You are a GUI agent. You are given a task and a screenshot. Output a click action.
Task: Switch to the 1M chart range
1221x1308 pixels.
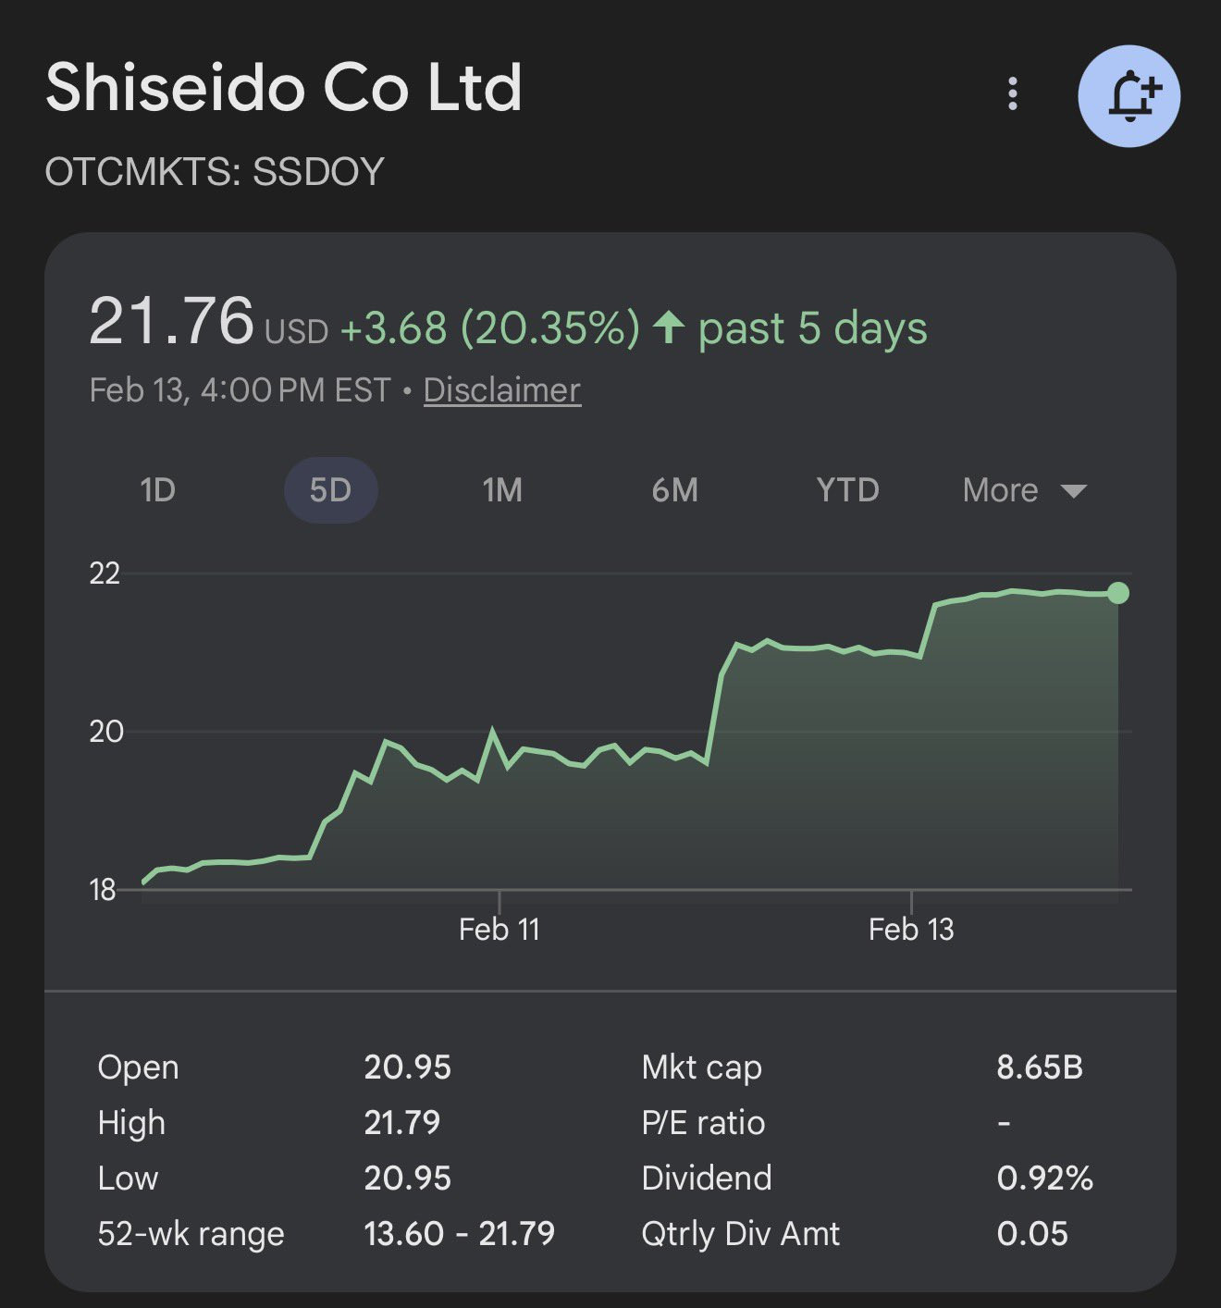click(x=502, y=489)
